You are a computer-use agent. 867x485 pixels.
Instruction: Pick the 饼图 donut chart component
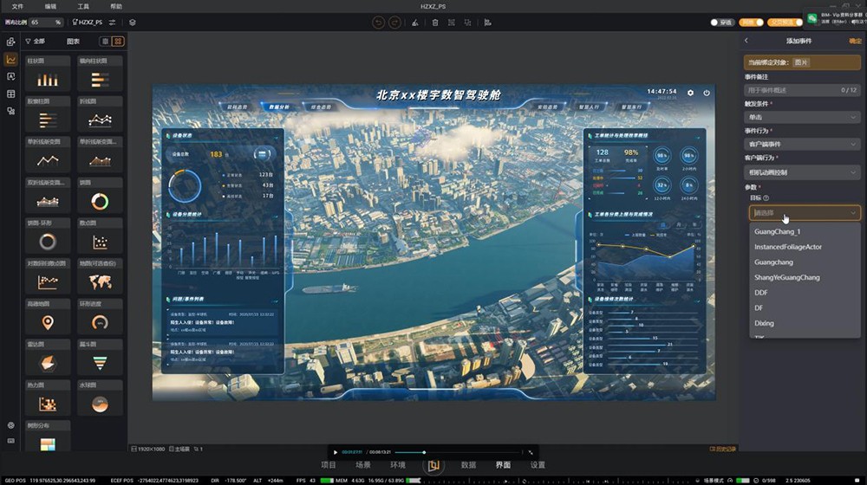100,201
